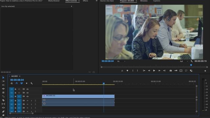Switch to the Metadata tab
This screenshot has height=118, width=210.
(x=144, y=1)
